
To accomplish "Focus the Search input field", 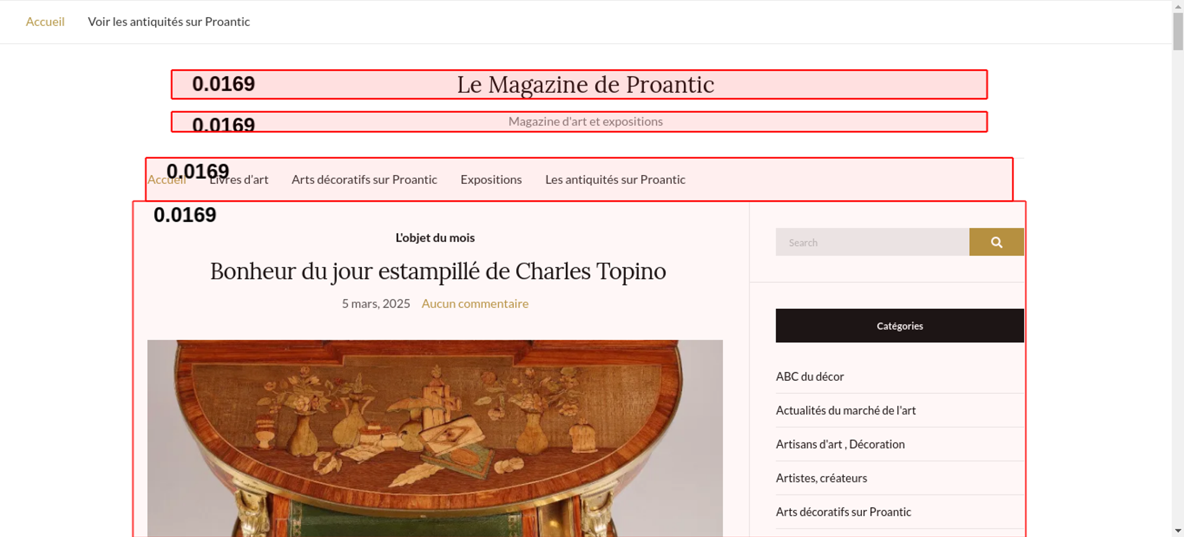I will coord(873,242).
